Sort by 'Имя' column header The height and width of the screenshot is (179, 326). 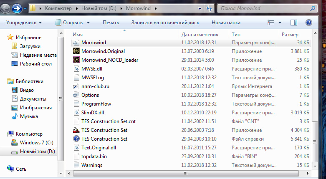[78, 35]
